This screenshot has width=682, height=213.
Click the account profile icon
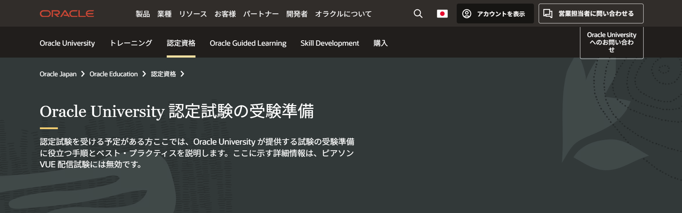click(467, 14)
